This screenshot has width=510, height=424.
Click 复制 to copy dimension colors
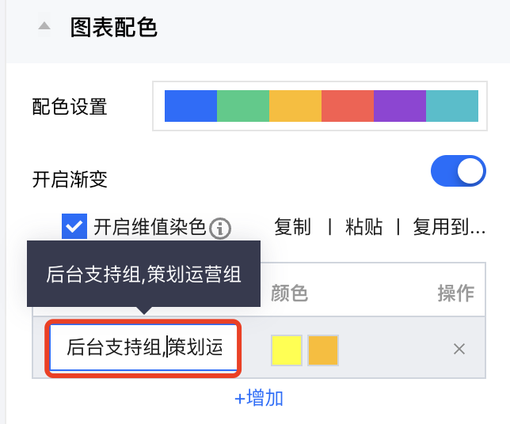click(x=292, y=228)
